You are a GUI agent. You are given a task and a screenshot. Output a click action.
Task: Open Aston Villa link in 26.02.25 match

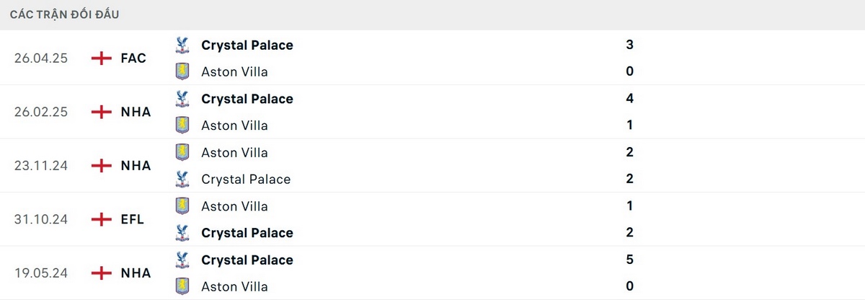(x=234, y=125)
